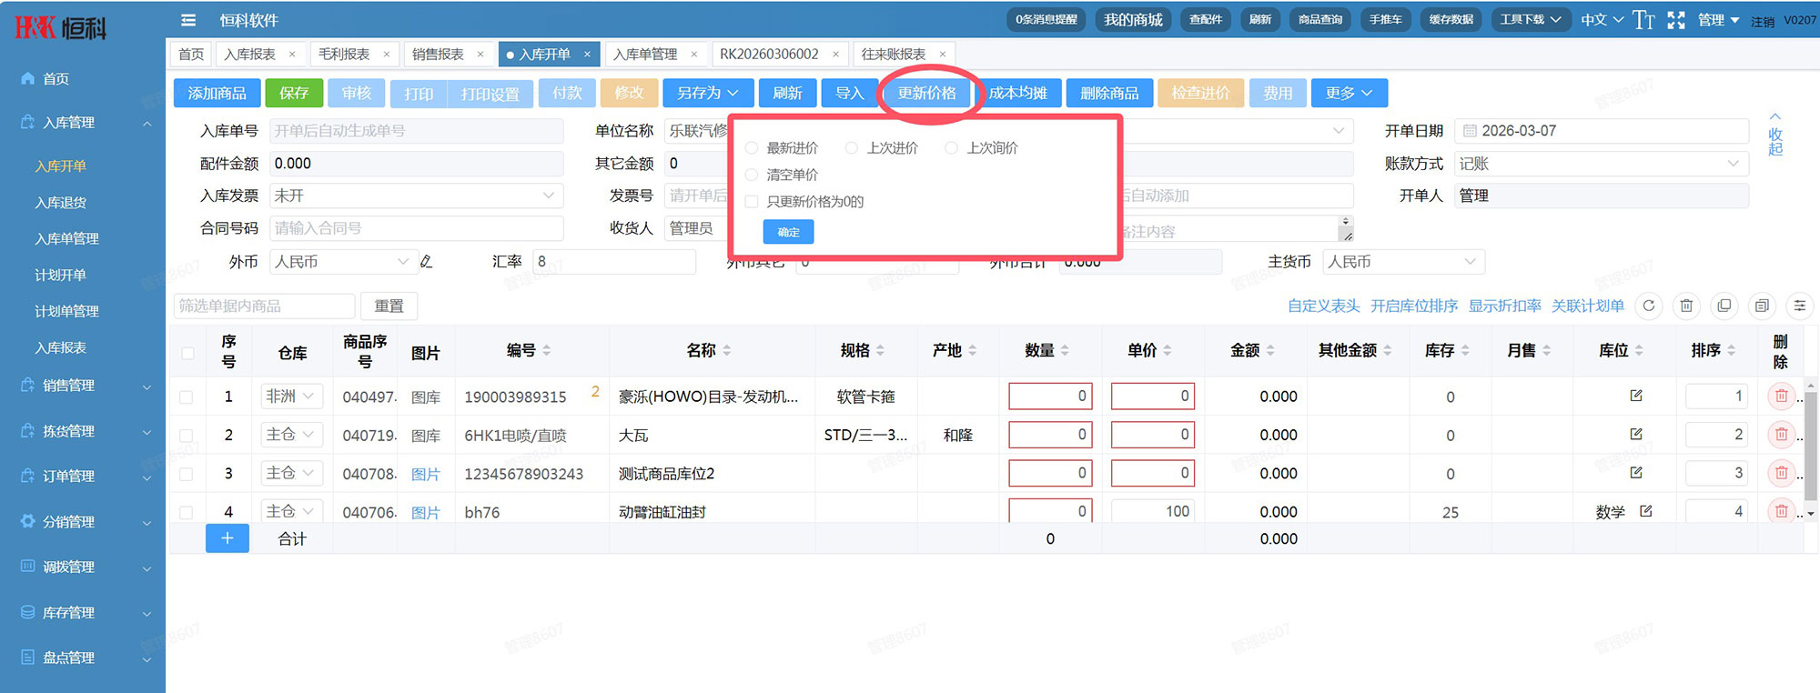The height and width of the screenshot is (693, 1820).
Task: Click the table's vertical scrollbar
Action: [1810, 446]
